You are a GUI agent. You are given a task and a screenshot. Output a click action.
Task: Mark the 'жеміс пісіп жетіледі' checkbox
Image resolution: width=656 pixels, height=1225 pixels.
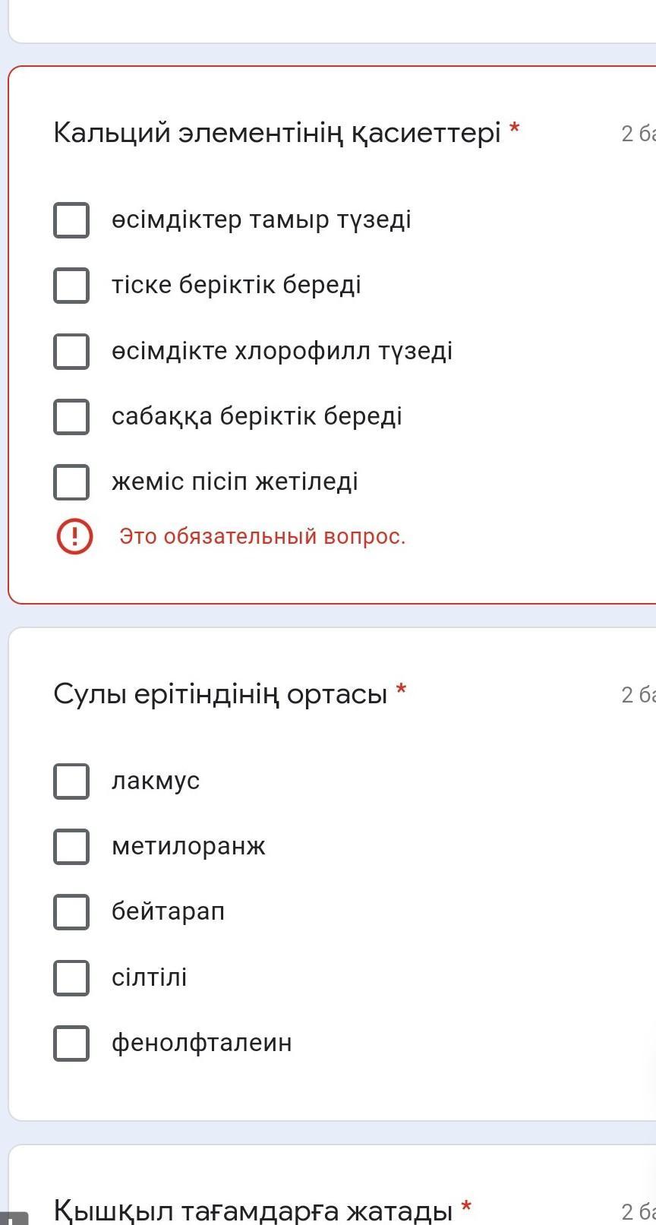[71, 482]
